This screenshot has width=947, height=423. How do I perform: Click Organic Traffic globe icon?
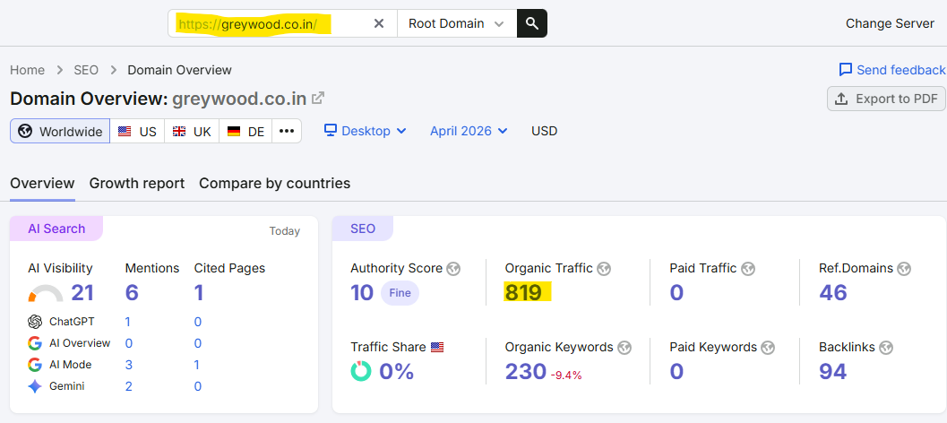(603, 269)
